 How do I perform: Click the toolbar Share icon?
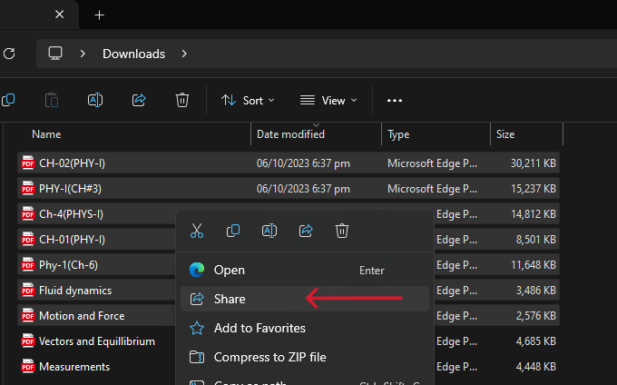coord(139,100)
